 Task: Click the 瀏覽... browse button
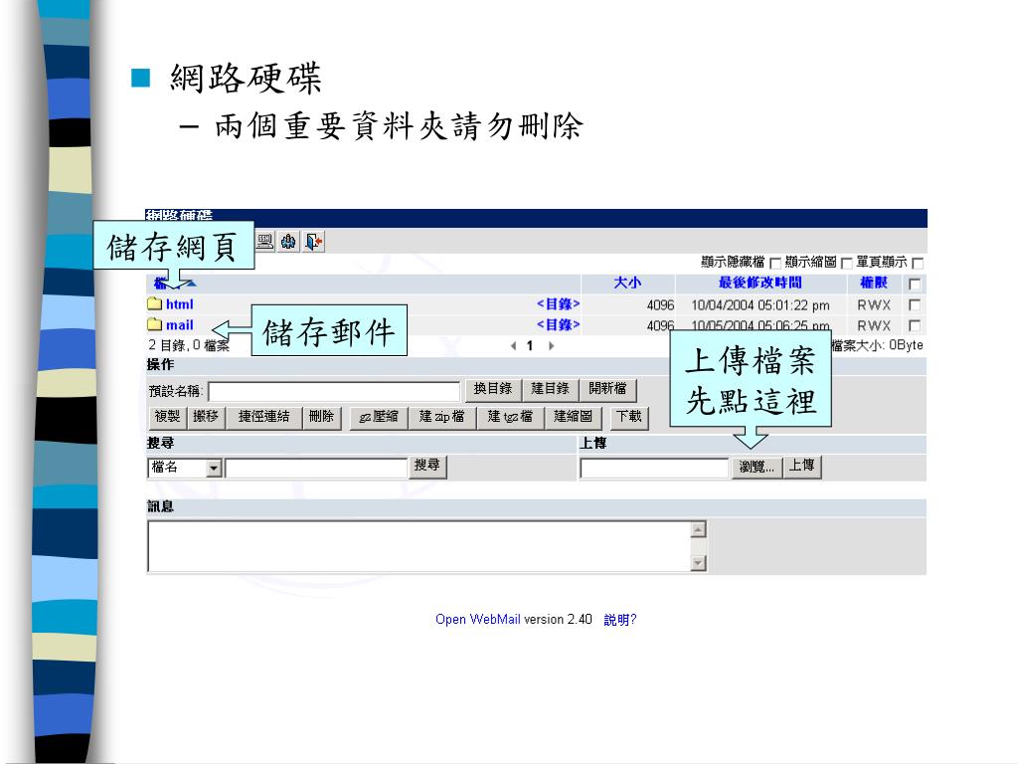[x=757, y=468]
